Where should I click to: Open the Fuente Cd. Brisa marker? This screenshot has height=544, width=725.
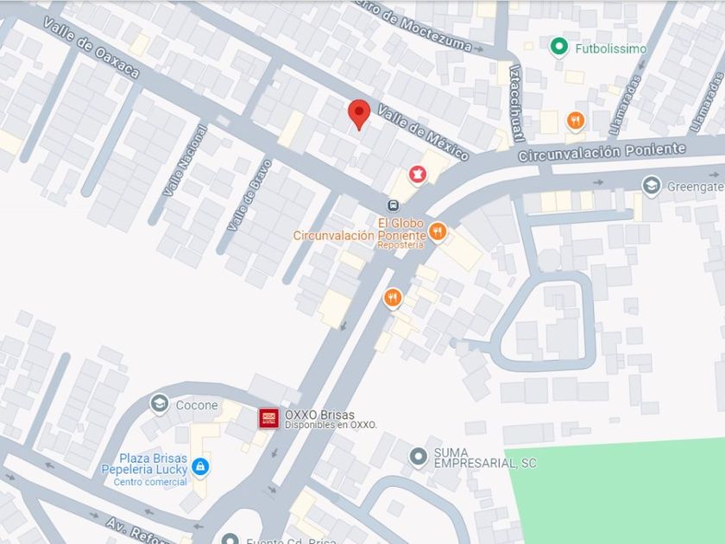[230, 539]
